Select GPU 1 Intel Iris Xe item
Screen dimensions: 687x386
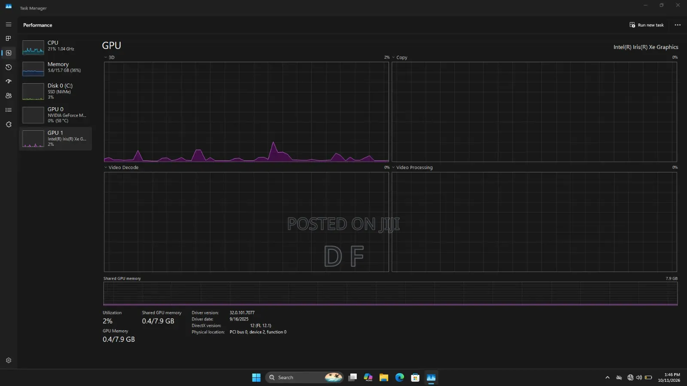pyautogui.click(x=55, y=139)
